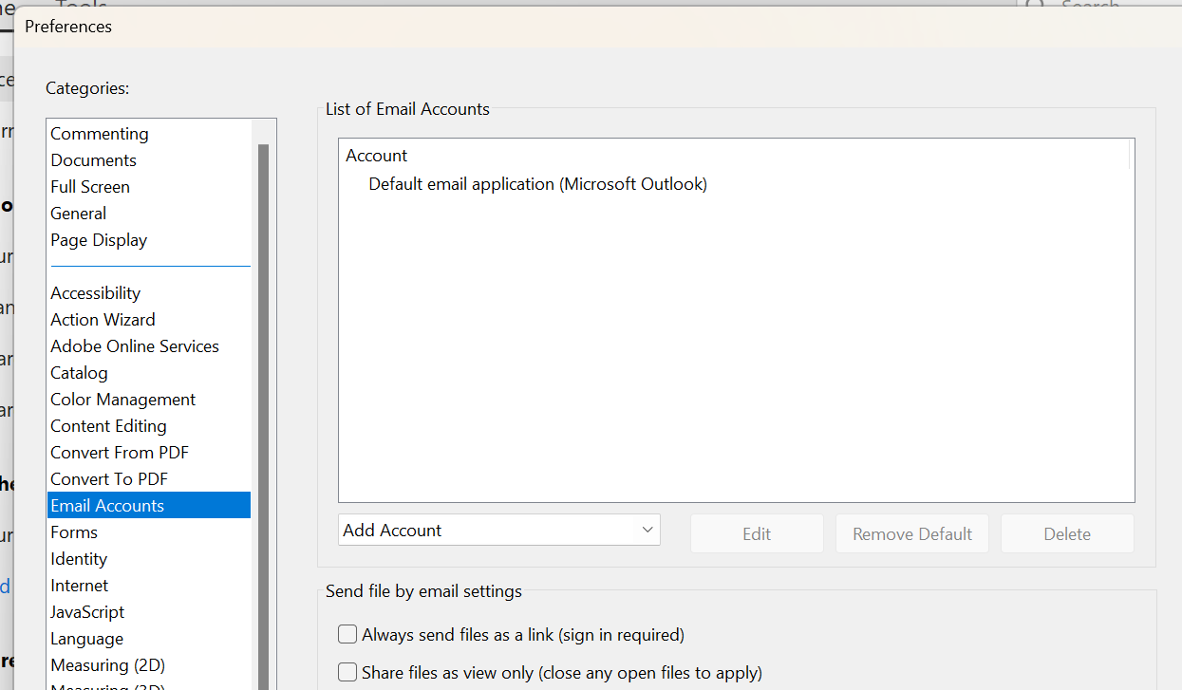Image resolution: width=1182 pixels, height=690 pixels.
Task: Select the Page Display category
Action: pyautogui.click(x=99, y=239)
